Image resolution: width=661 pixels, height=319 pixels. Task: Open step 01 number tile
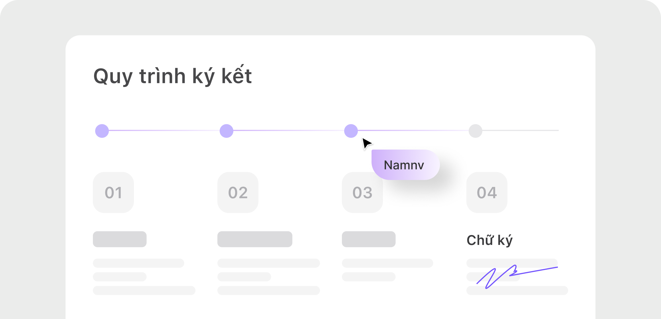pos(113,193)
